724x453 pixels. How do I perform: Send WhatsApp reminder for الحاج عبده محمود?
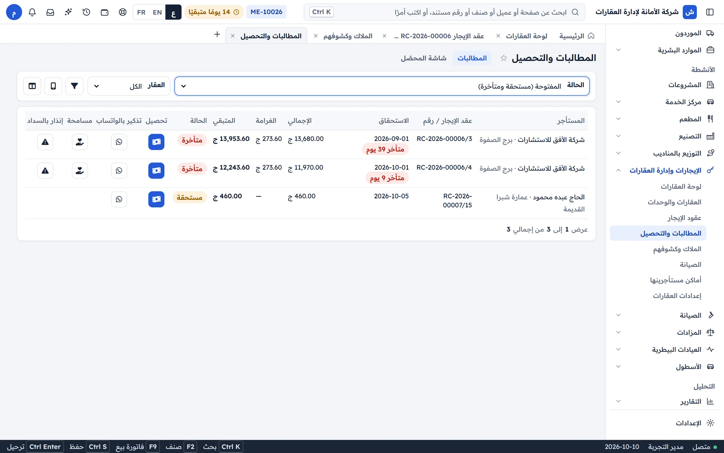point(119,199)
